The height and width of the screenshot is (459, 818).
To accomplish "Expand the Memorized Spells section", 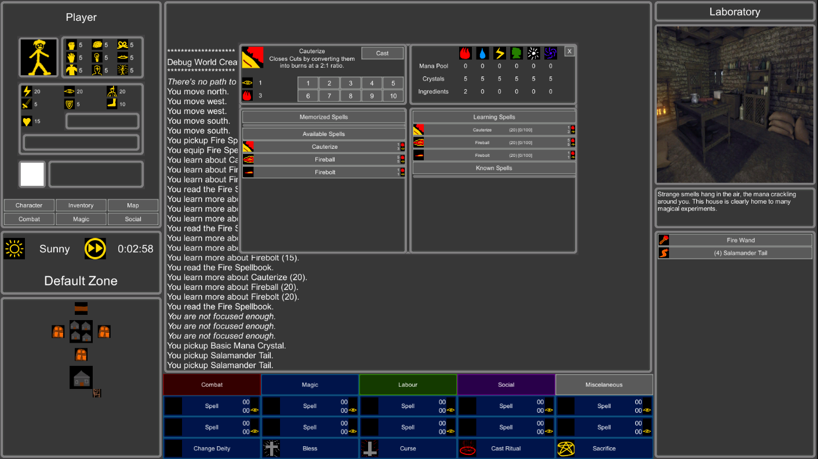I will pos(323,117).
